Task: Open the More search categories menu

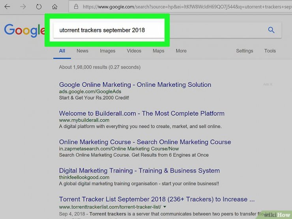Action: coord(181,51)
